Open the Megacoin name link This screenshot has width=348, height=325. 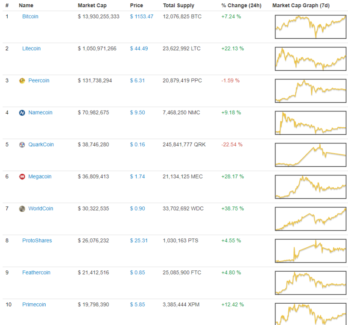(x=40, y=176)
